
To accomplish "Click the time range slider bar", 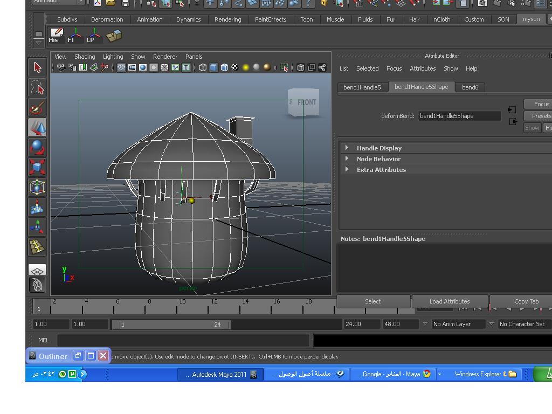I will (171, 324).
